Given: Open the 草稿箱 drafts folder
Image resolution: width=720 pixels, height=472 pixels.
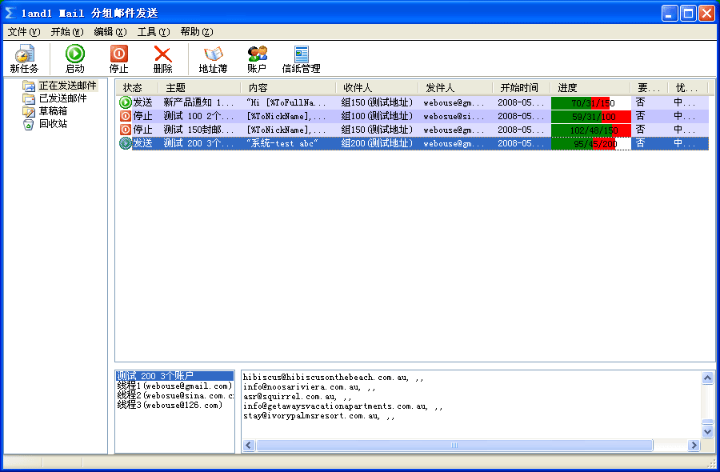Looking at the screenshot, I should [53, 111].
